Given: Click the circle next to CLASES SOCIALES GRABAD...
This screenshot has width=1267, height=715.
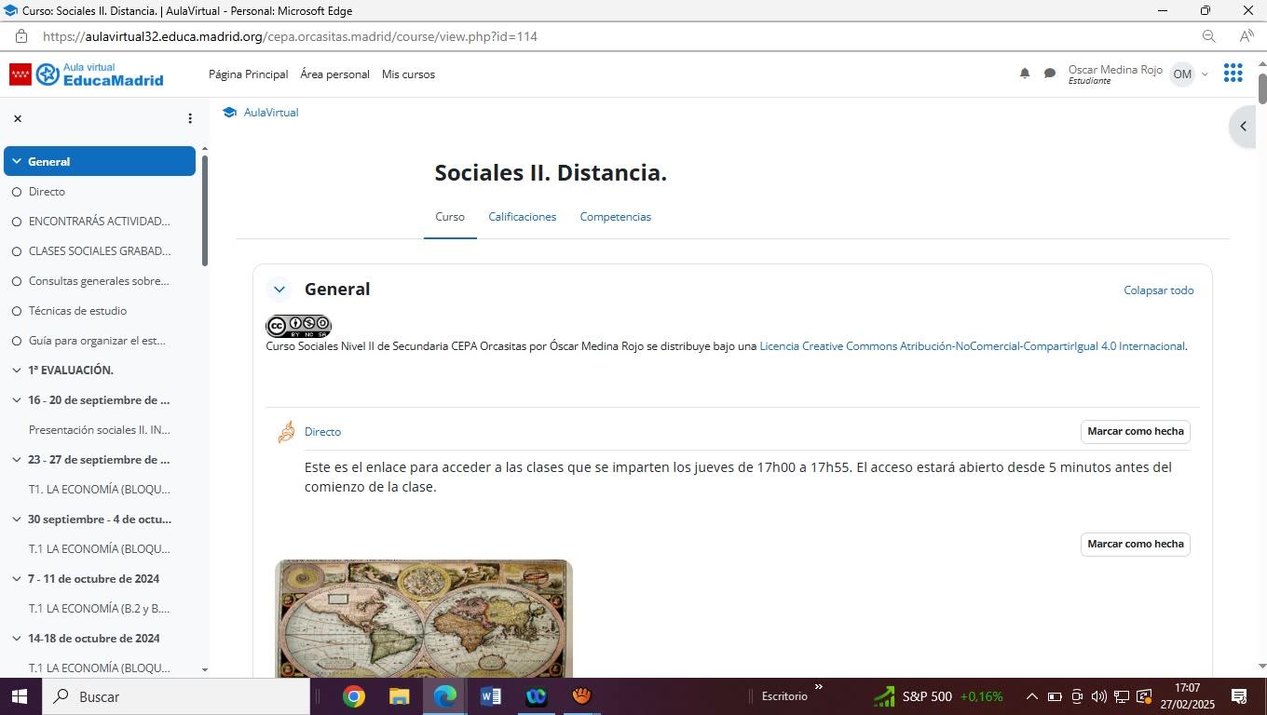Looking at the screenshot, I should 17,251.
